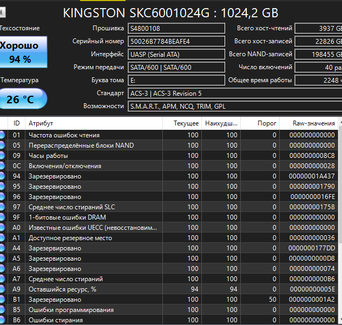Viewport: 342px width, 325px height.
Task: Select the Доступное резервное место row
Action: (x=169, y=238)
